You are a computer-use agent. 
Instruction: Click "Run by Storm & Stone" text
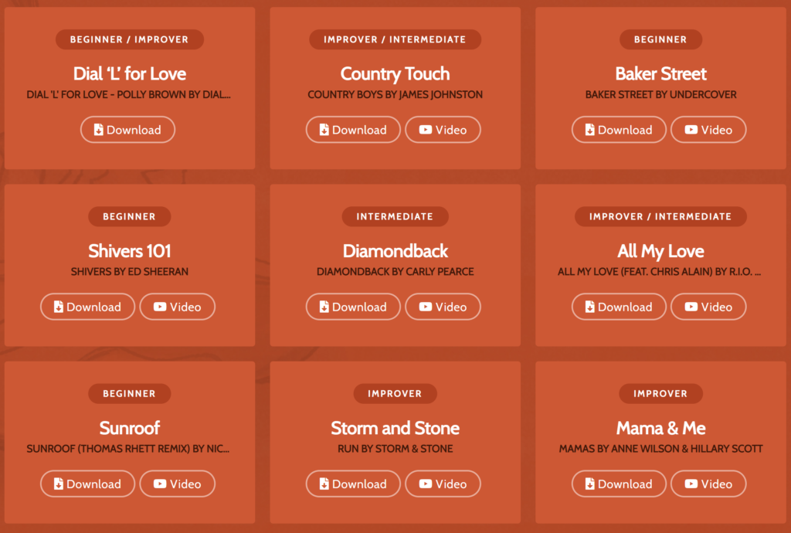(x=395, y=448)
